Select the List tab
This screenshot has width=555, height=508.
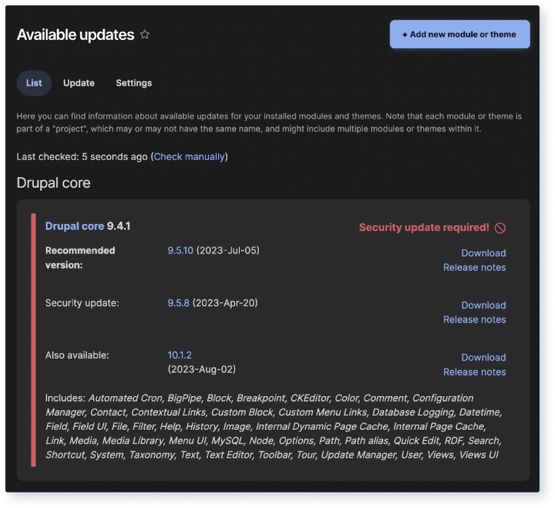(x=34, y=83)
